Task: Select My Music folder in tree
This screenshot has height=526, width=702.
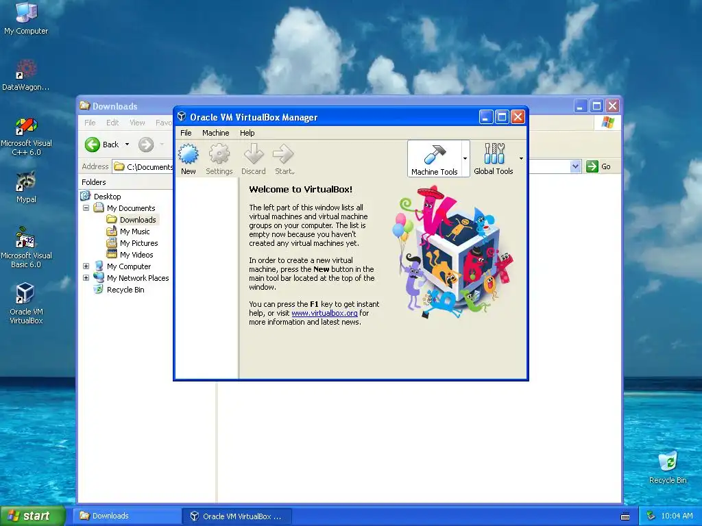Action: [135, 231]
